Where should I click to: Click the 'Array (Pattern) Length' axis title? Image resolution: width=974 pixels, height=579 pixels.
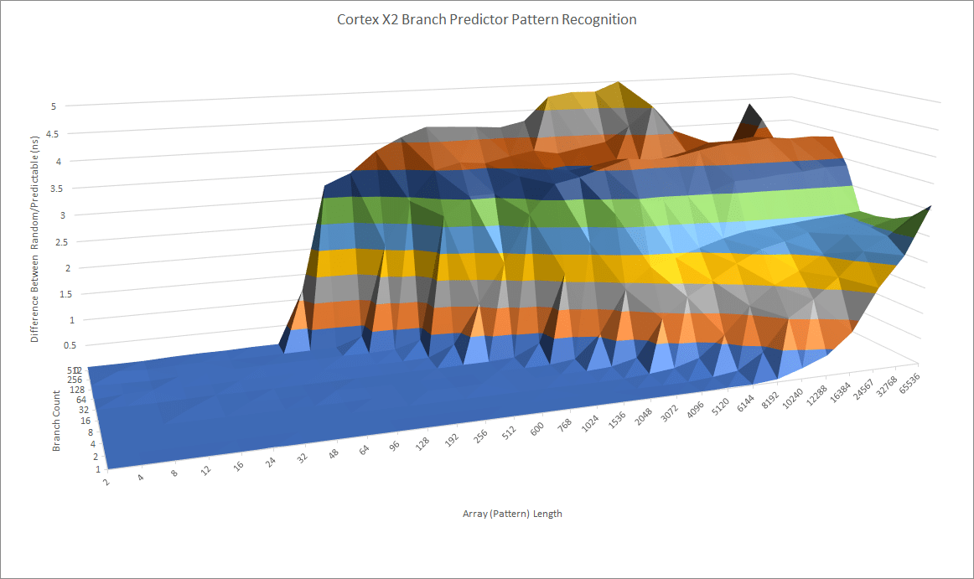[x=512, y=514]
